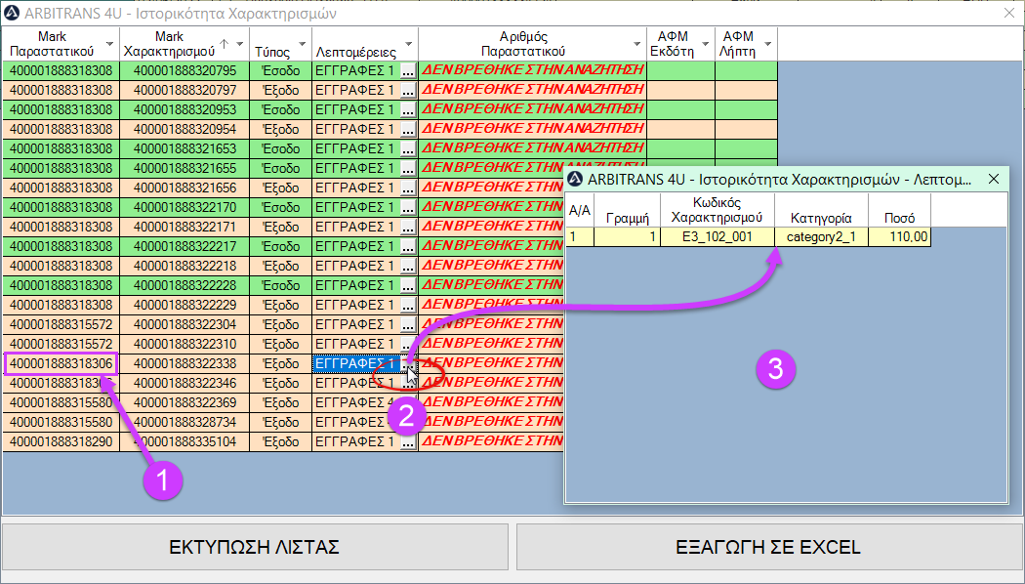
Task: Select Mark Χαρακτηρισμού cell 400001888322346
Action: [x=184, y=383]
